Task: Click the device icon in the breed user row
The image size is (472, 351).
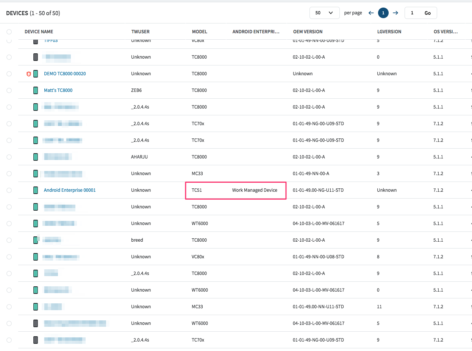Action: click(x=36, y=240)
